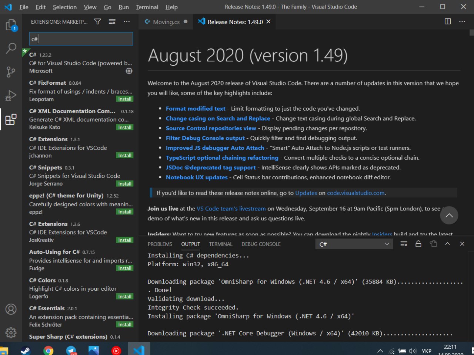Clear extensions search results icon
474x355 pixels.
(112, 22)
